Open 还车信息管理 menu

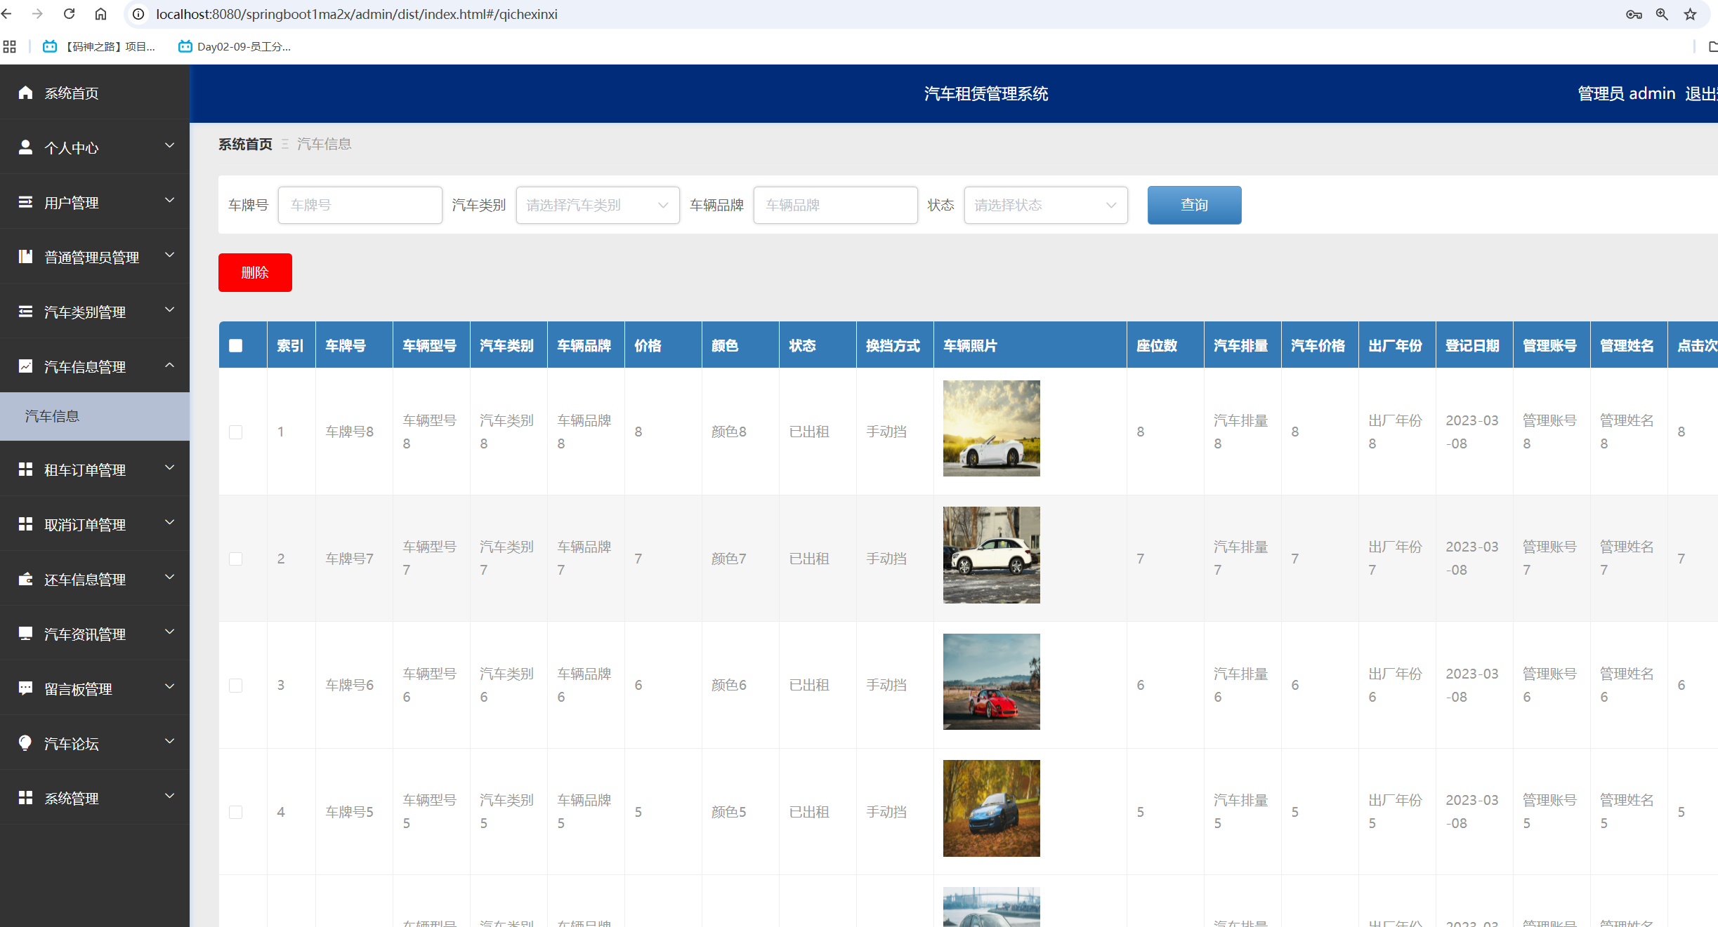(x=95, y=579)
